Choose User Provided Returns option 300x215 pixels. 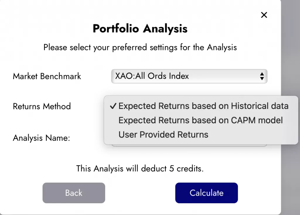click(163, 134)
